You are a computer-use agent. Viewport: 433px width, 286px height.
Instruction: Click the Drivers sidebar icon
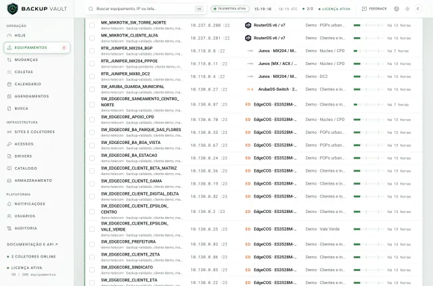coord(9,156)
